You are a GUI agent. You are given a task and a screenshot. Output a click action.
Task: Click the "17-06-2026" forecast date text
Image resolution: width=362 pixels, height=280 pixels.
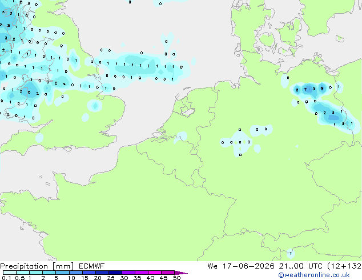tap(248, 266)
